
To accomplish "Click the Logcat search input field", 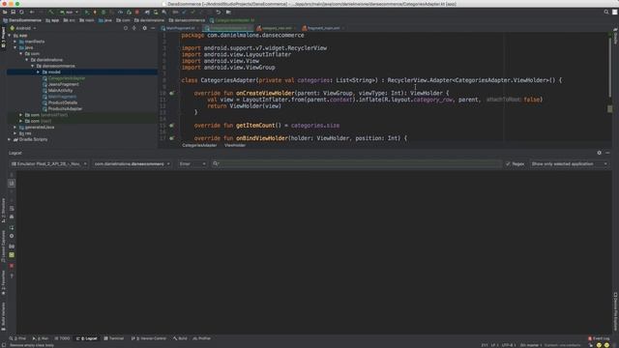I will pyautogui.click(x=357, y=163).
